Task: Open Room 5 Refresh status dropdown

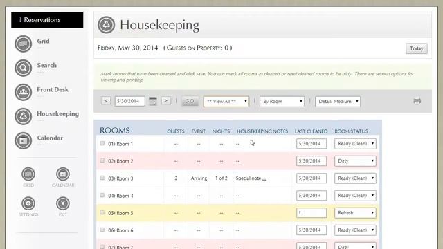Action: tap(355, 213)
